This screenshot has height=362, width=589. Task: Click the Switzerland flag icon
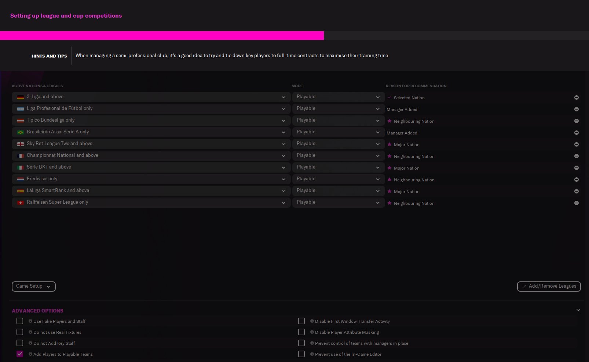tap(21, 203)
